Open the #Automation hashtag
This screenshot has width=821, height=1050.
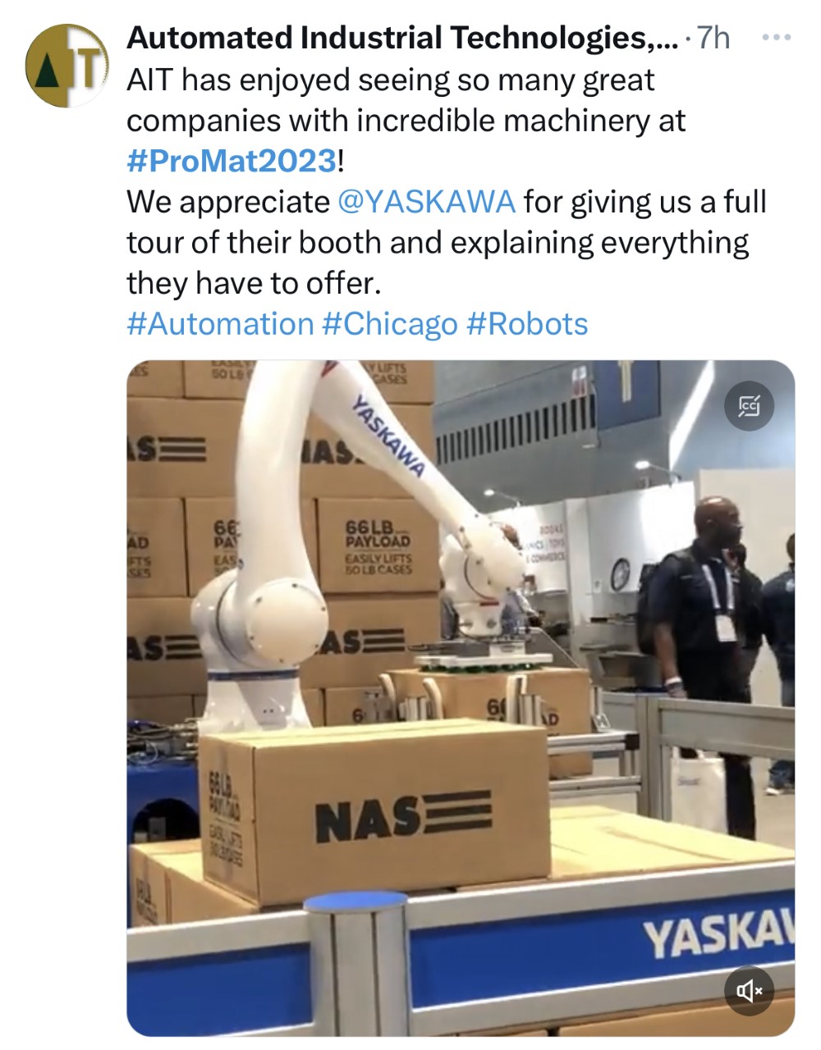coord(220,324)
